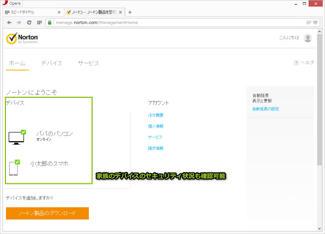
Task: Click the こんにちは greeting text
Action: 289,38
